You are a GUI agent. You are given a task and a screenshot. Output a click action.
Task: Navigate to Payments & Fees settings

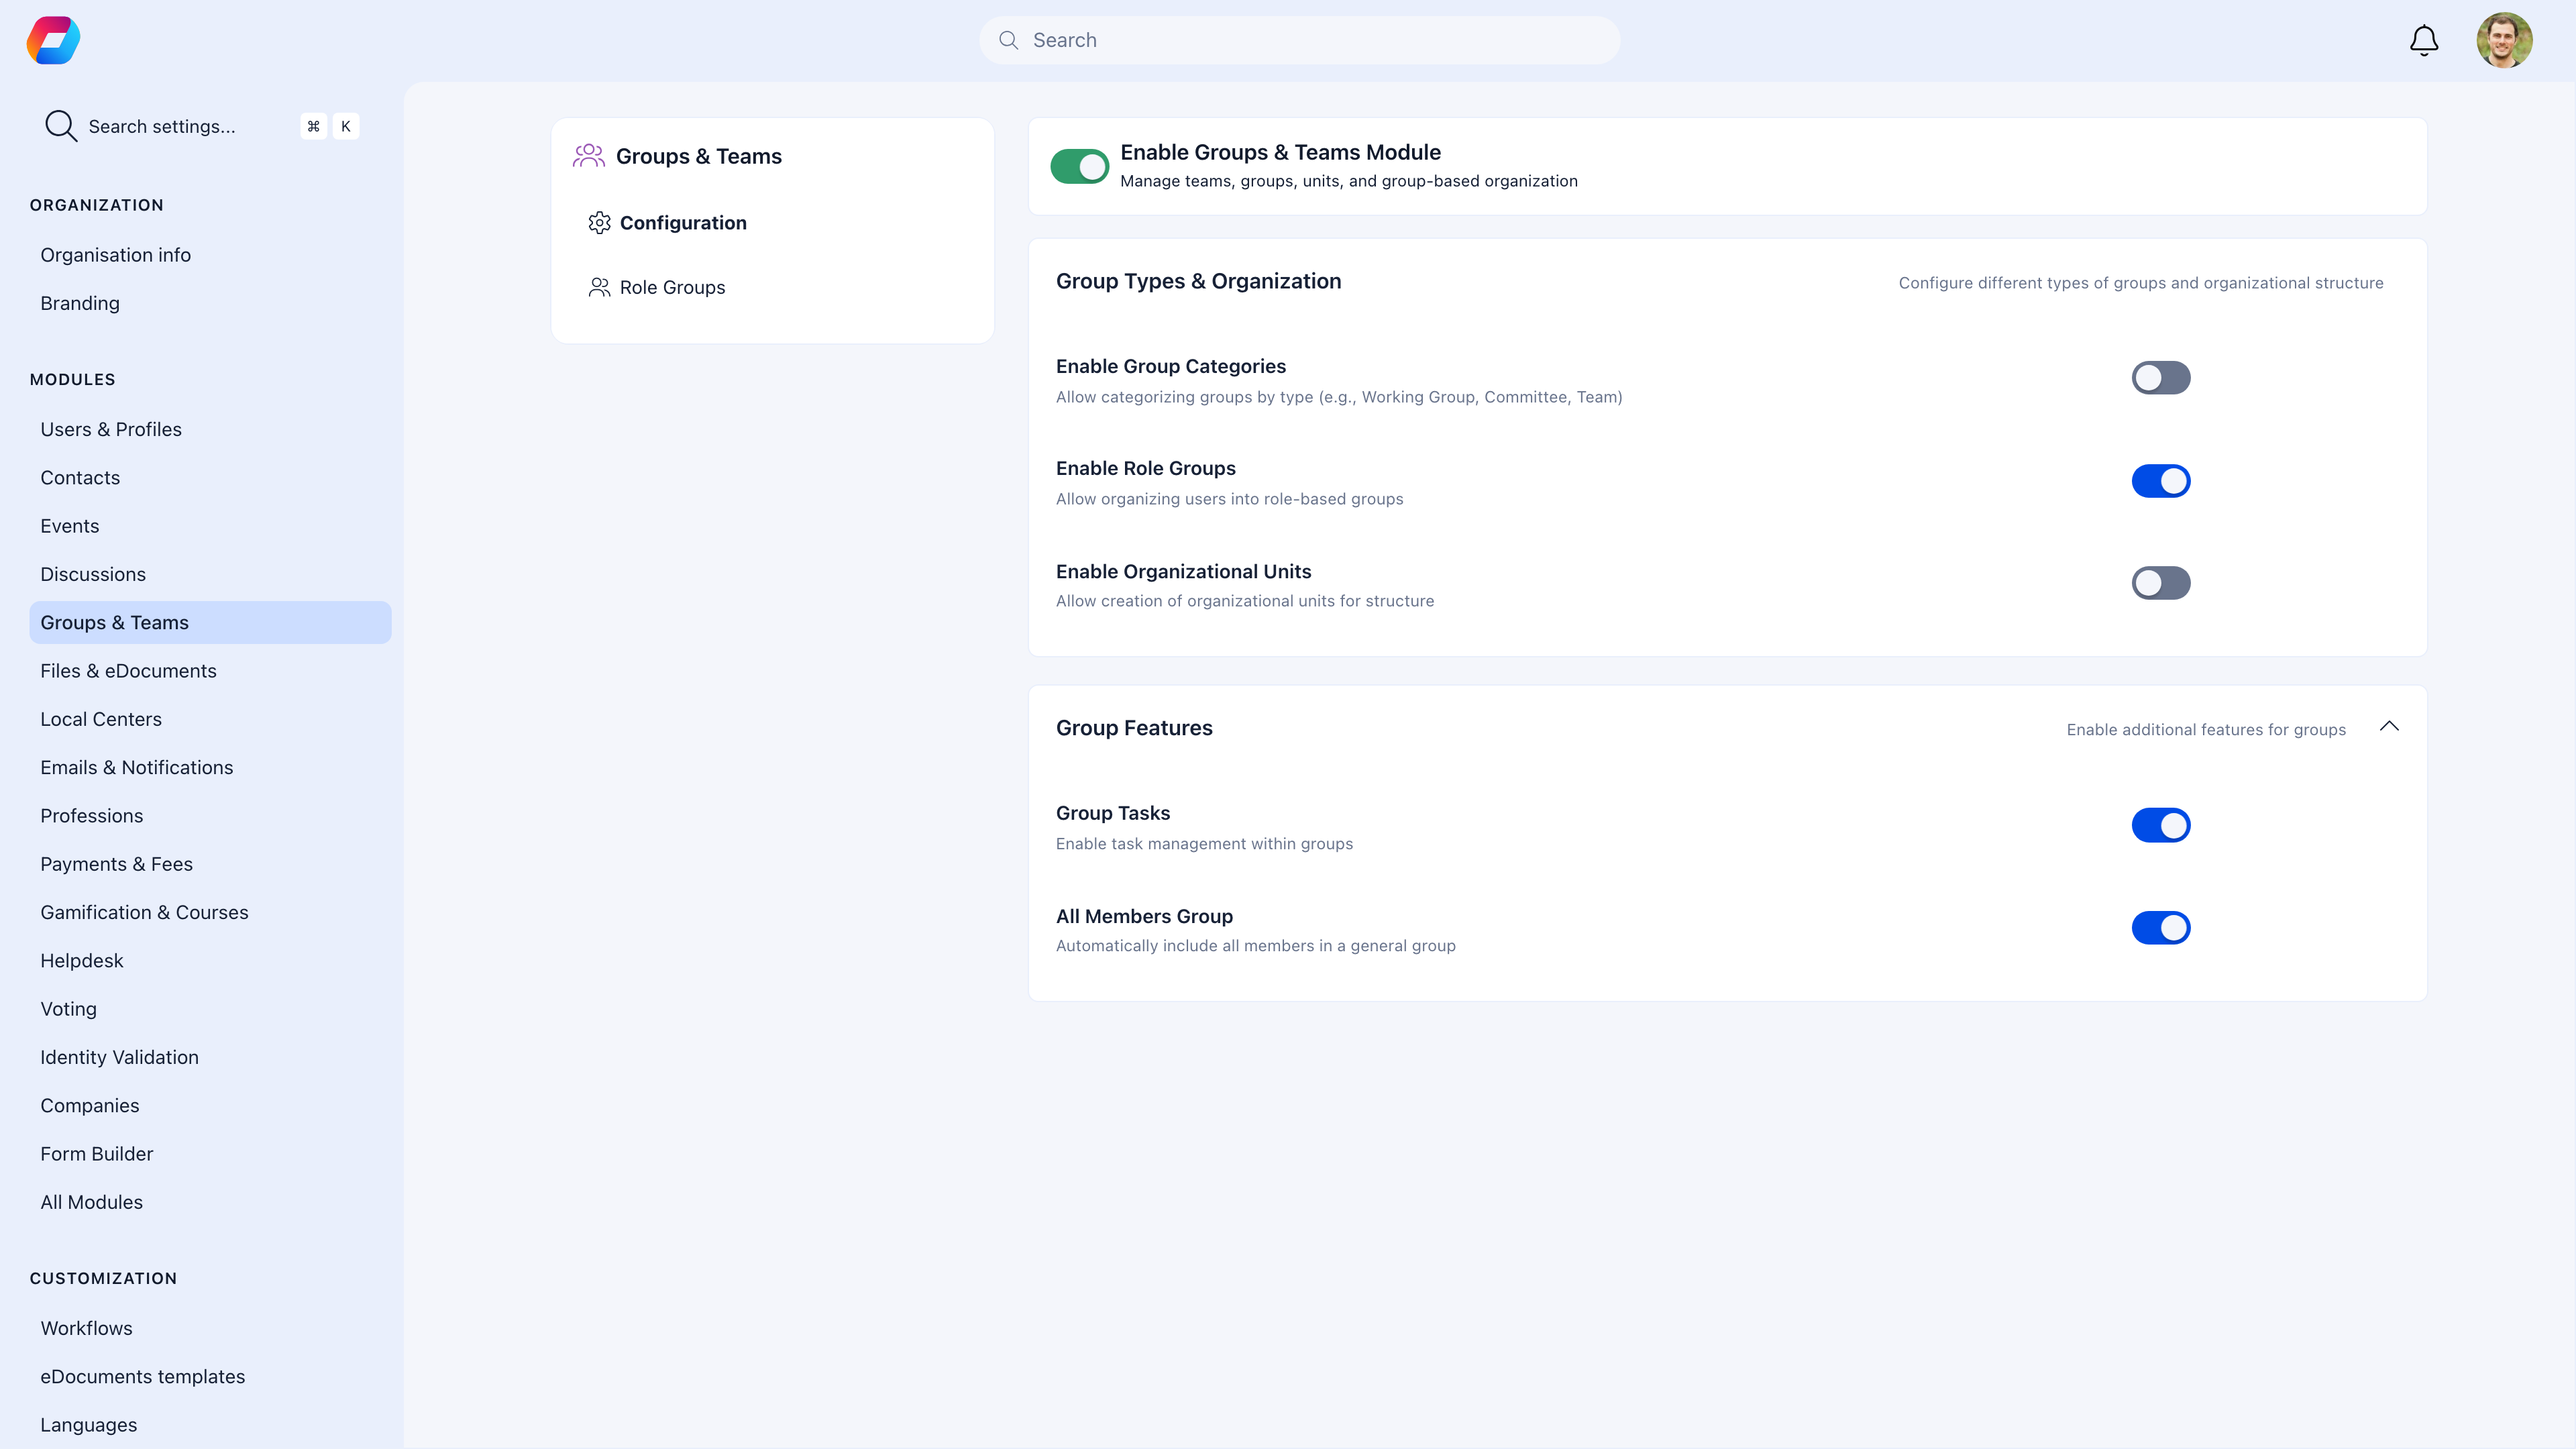coord(116,864)
